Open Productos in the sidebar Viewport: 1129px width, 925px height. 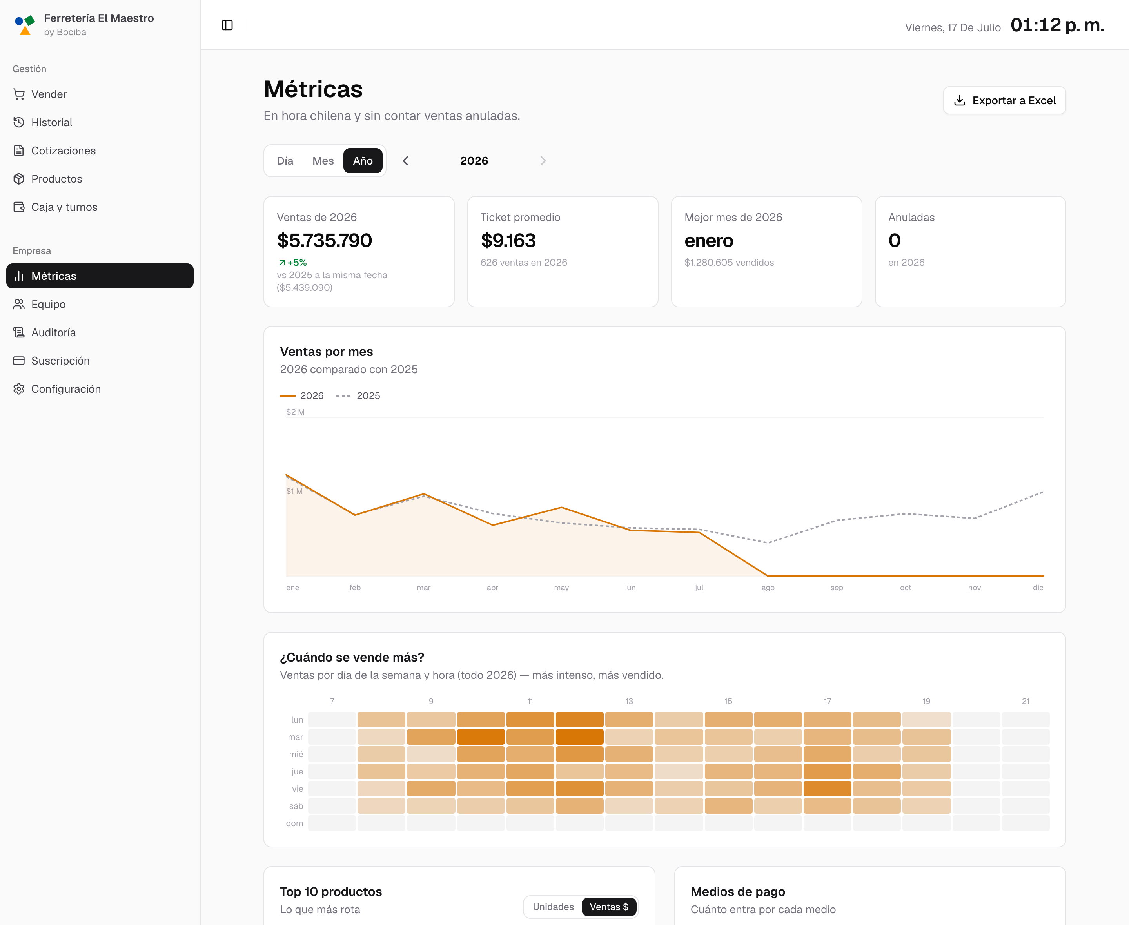pos(100,179)
